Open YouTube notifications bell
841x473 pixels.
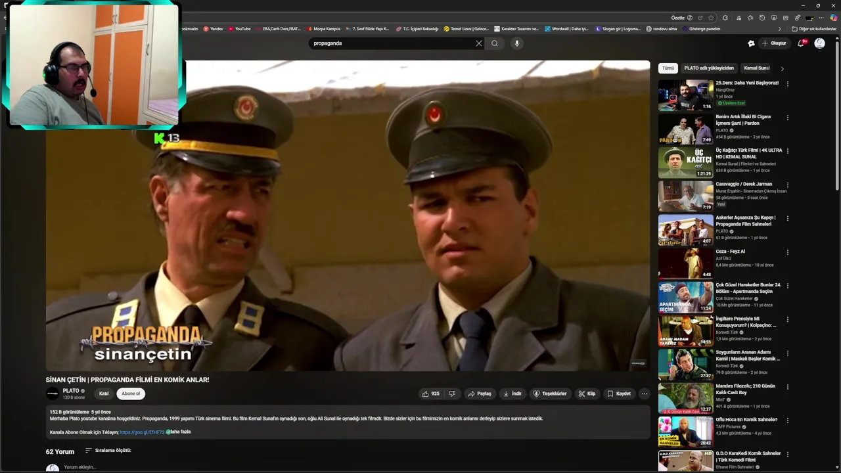(801, 43)
